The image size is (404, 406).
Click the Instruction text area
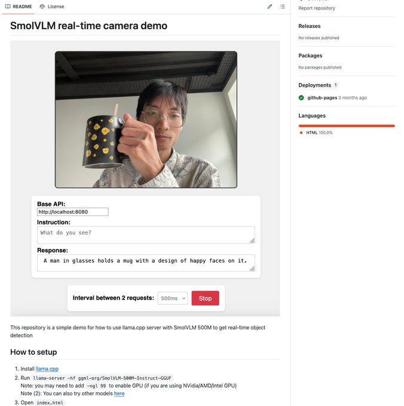click(146, 235)
